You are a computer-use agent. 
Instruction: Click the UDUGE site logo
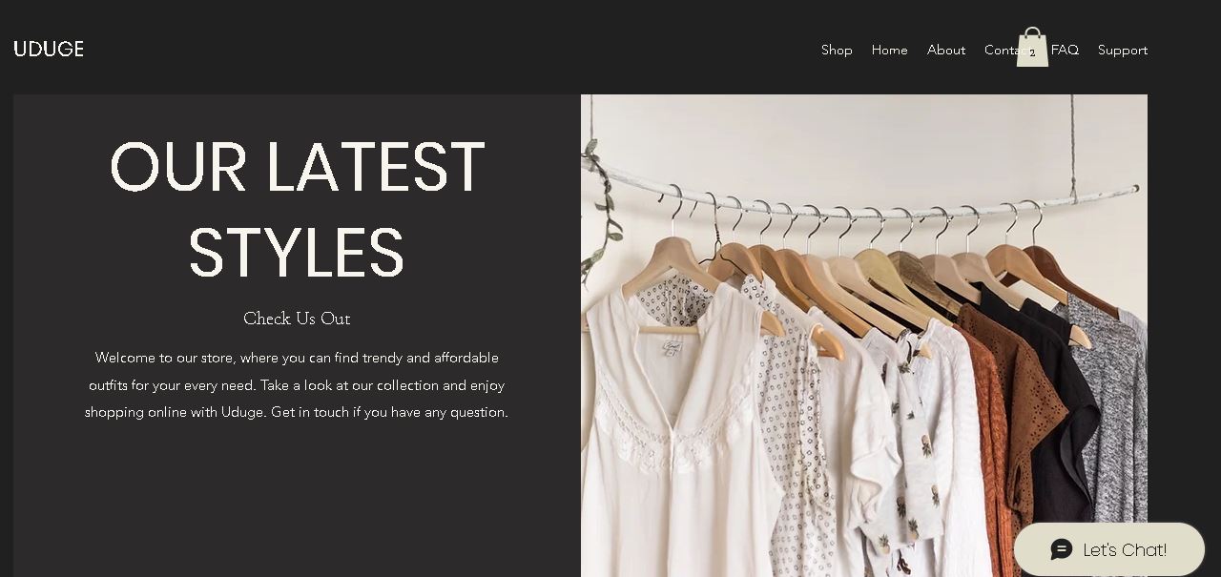[49, 49]
